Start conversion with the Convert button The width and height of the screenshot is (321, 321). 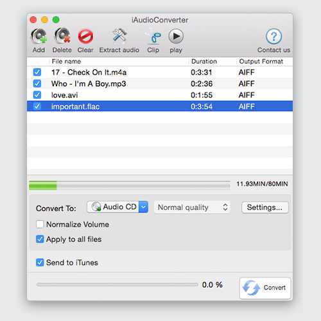265,288
